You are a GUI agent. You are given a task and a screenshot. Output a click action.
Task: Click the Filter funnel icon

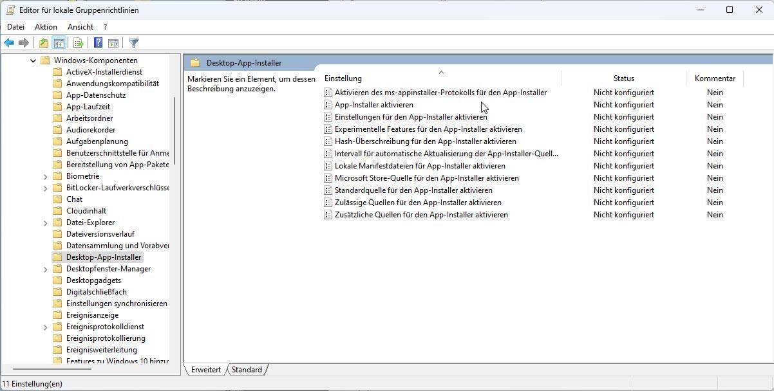coord(134,43)
